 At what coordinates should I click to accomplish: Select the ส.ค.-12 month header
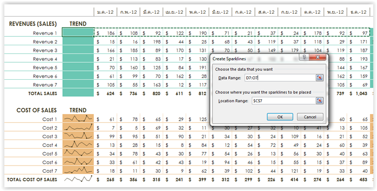pyautogui.click(x=266, y=12)
